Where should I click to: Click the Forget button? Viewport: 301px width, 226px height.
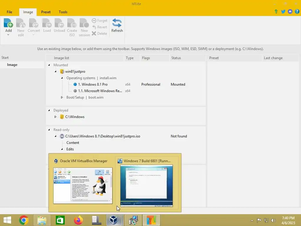pyautogui.click(x=99, y=21)
